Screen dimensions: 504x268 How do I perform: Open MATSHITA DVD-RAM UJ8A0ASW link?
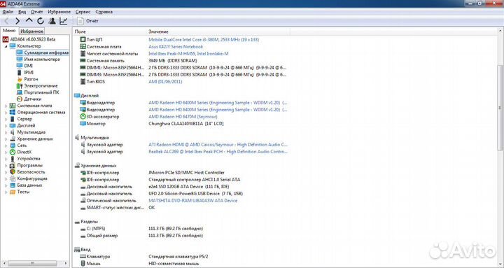pos(193,201)
